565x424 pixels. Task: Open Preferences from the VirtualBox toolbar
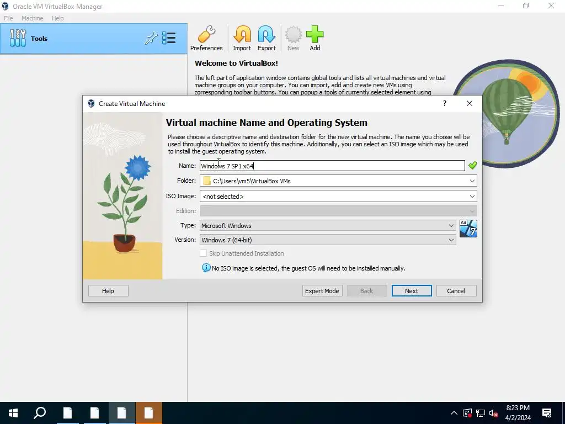[x=206, y=38]
